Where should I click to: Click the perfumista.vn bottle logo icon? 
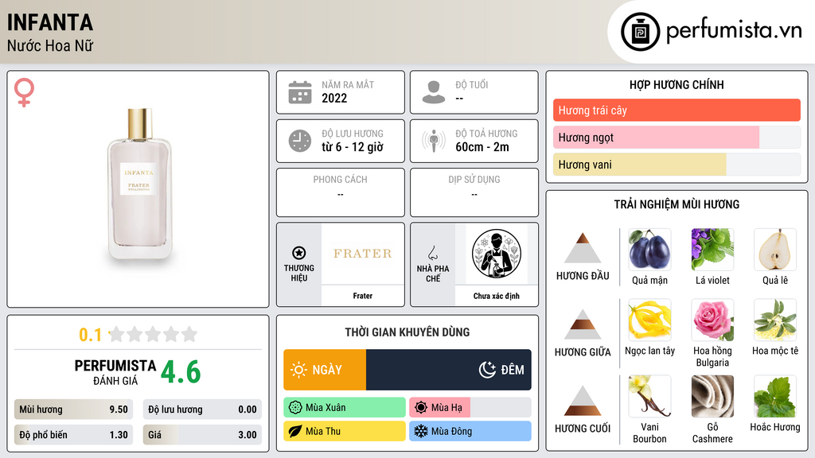640,32
